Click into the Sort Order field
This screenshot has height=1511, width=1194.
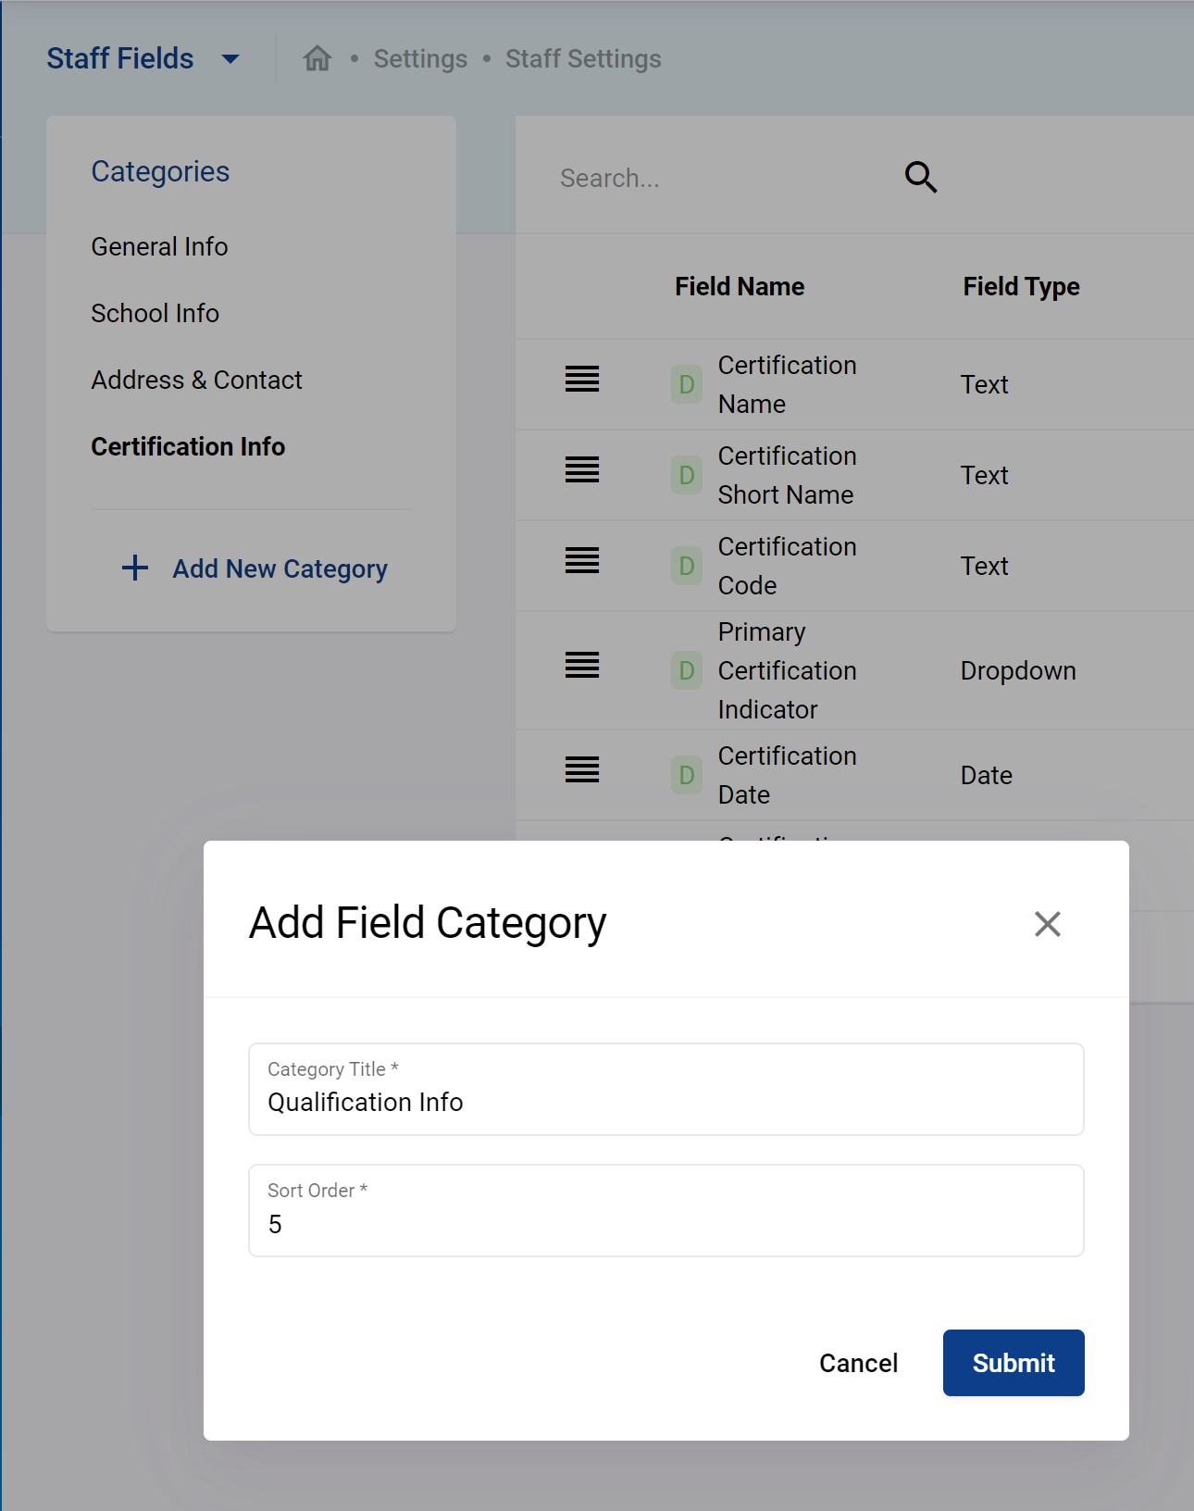coord(665,1222)
